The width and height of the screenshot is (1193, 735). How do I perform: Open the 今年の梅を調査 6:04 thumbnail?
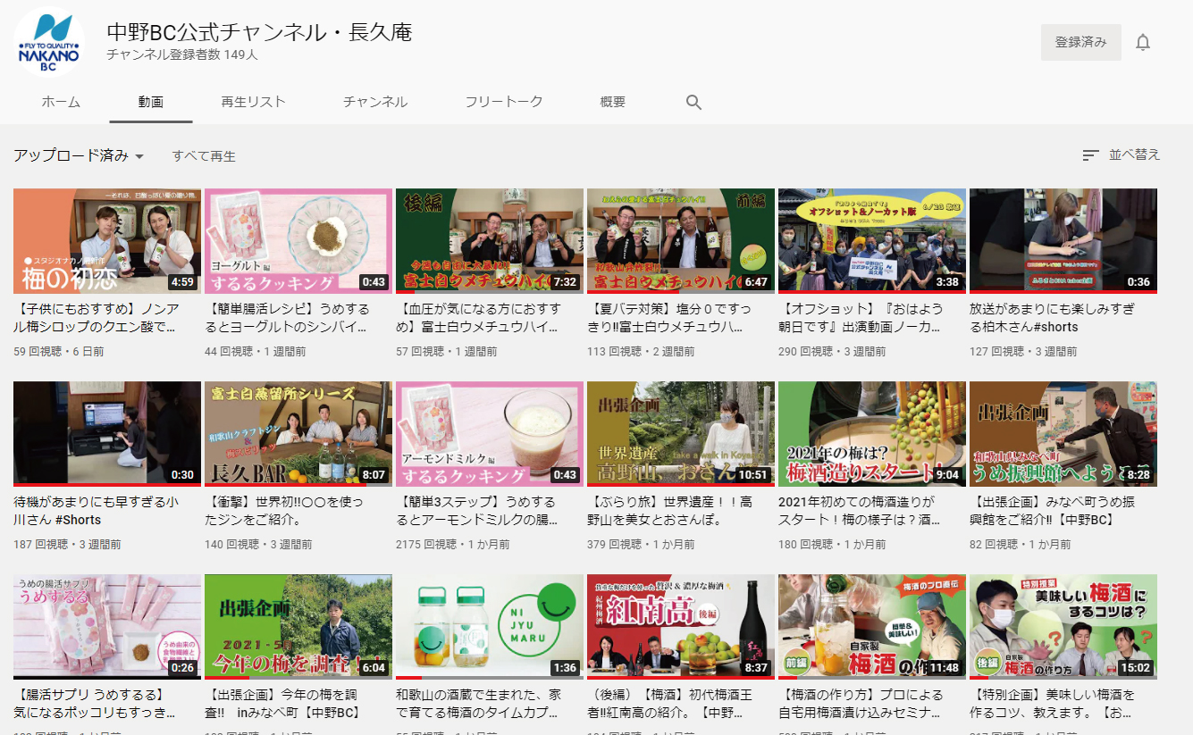pos(298,627)
